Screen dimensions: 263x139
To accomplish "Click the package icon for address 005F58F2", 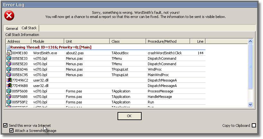I will click(9, 102).
